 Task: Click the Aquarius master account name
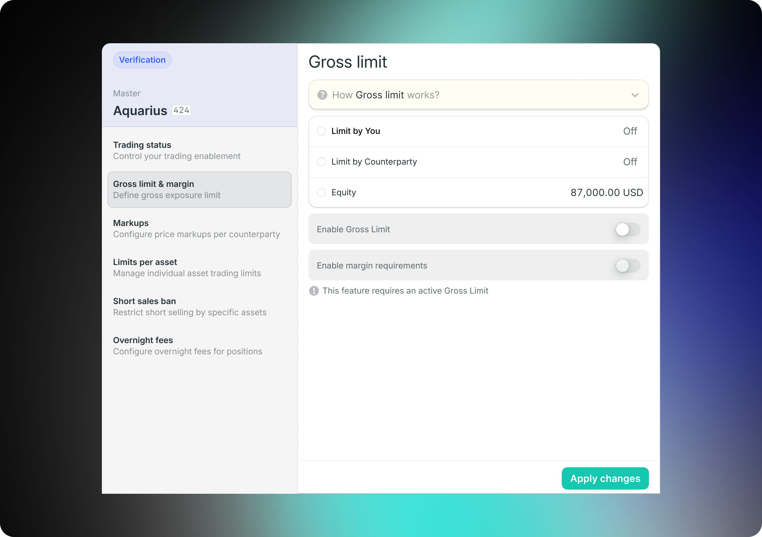click(x=140, y=111)
